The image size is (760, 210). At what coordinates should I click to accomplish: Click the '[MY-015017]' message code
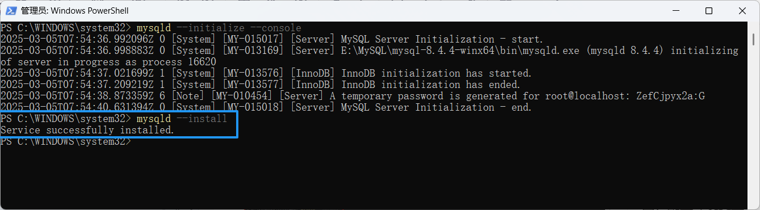pos(253,40)
